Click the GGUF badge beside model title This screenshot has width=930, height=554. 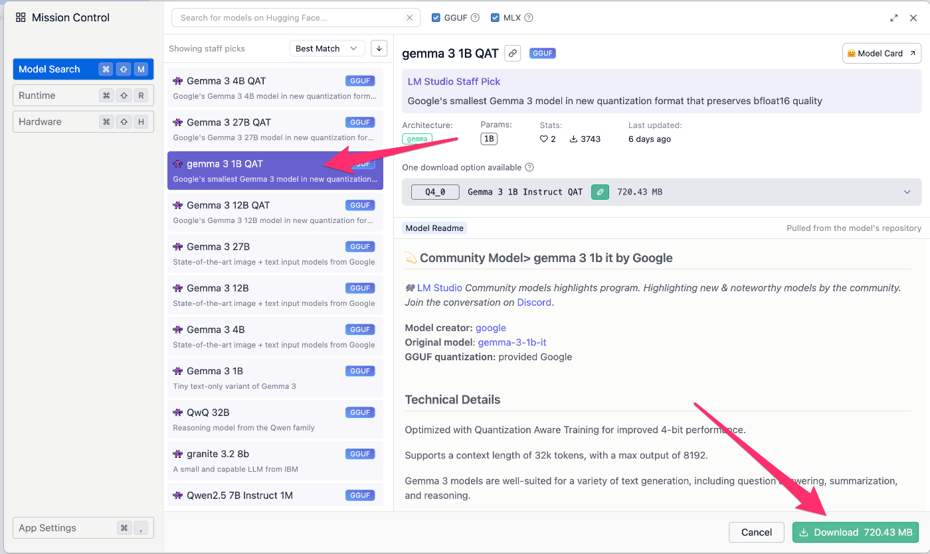[x=543, y=53]
